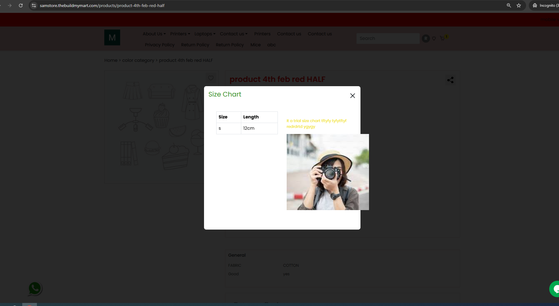Open the wishlist heart next to cart
The width and height of the screenshot is (559, 306).
434,39
